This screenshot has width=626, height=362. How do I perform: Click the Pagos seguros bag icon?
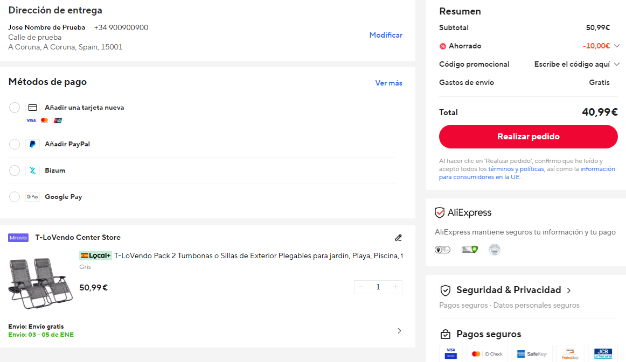446,334
